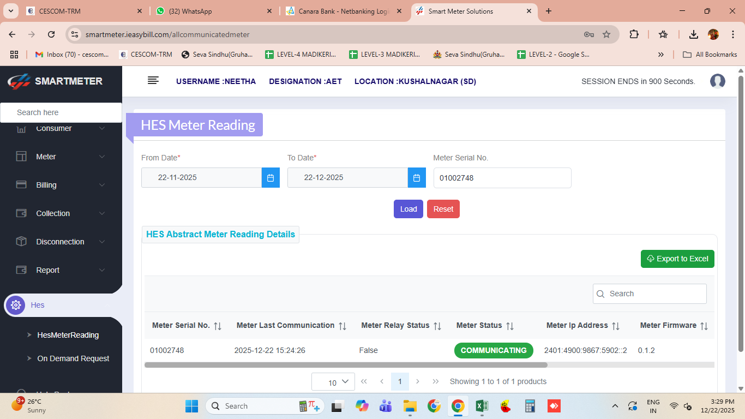Go to first page of results

point(364,381)
